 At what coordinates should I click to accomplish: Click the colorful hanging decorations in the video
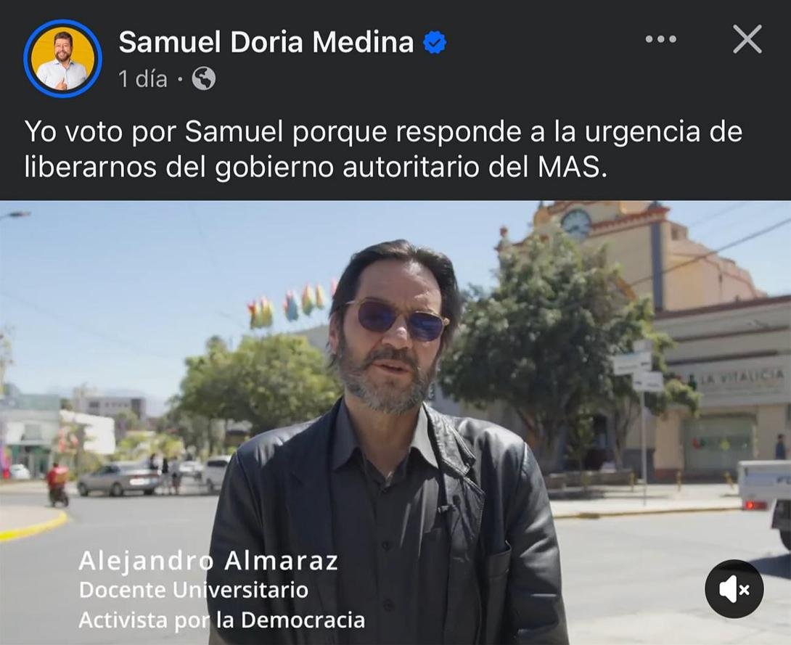(x=292, y=304)
